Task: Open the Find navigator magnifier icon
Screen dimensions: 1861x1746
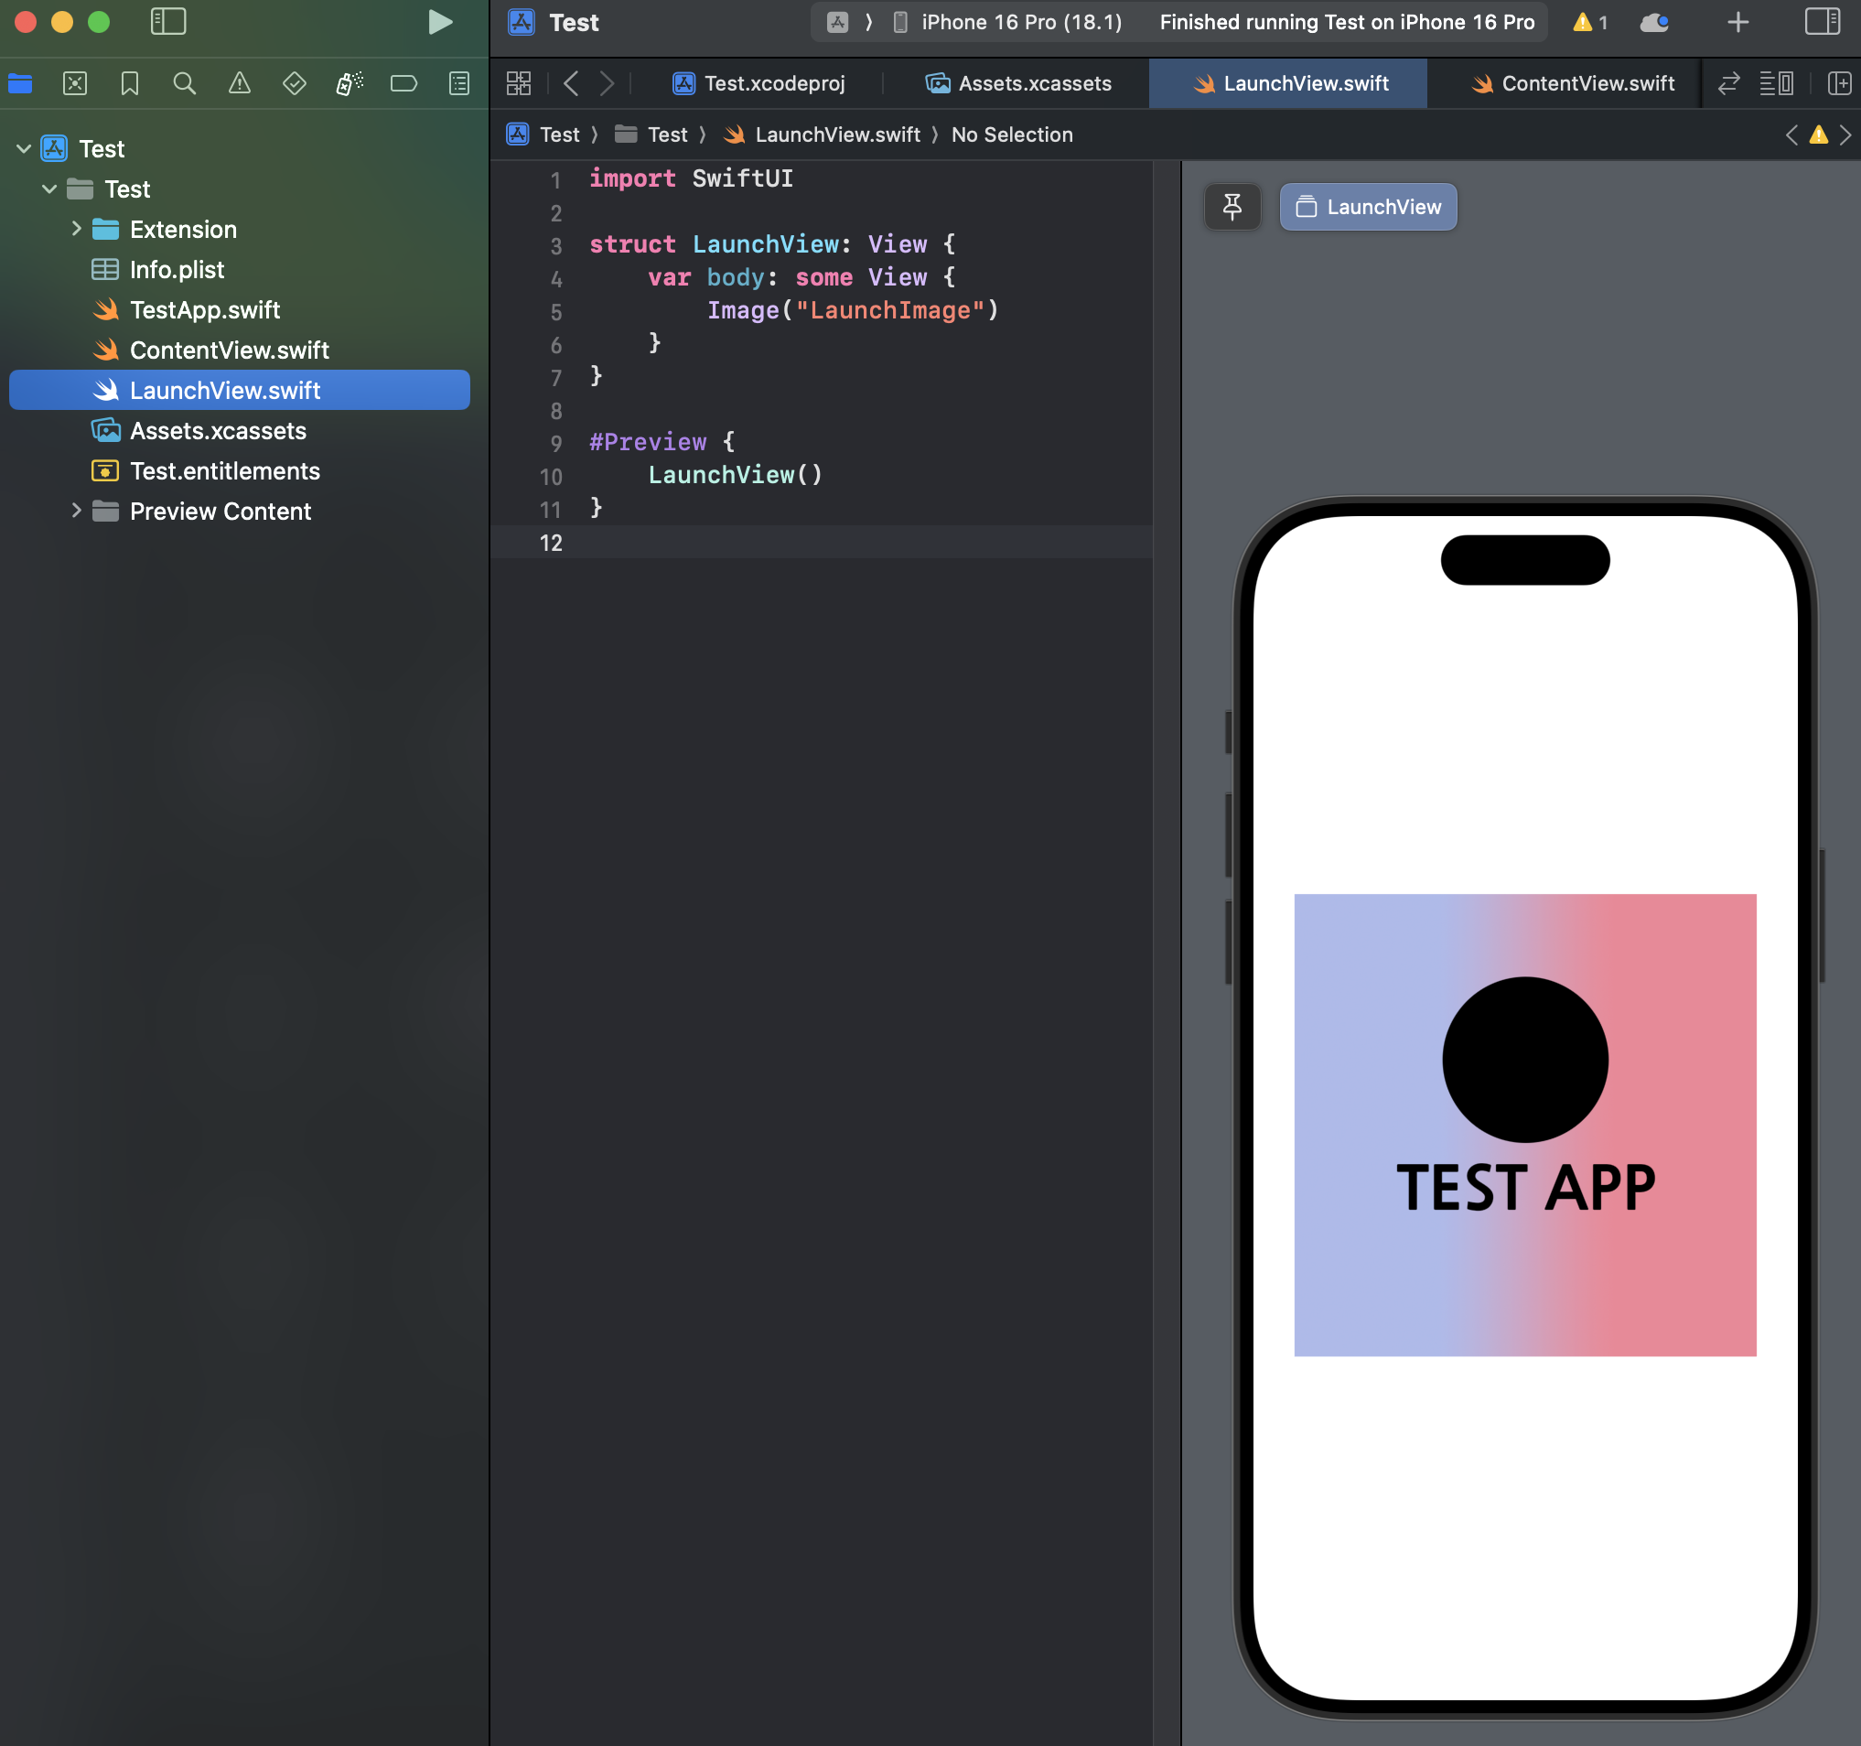Action: click(185, 84)
